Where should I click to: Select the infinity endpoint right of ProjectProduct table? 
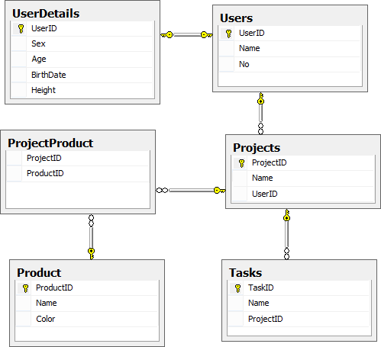[162, 190]
